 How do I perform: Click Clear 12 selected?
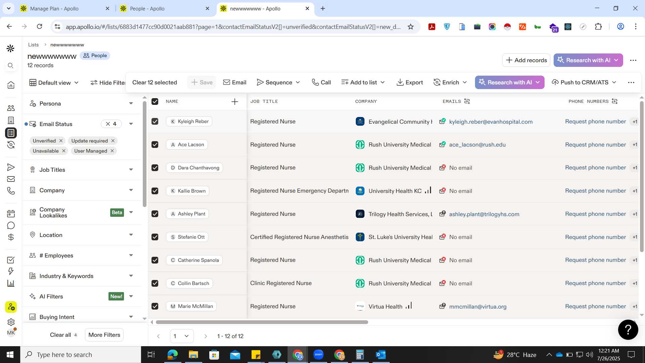point(155,82)
